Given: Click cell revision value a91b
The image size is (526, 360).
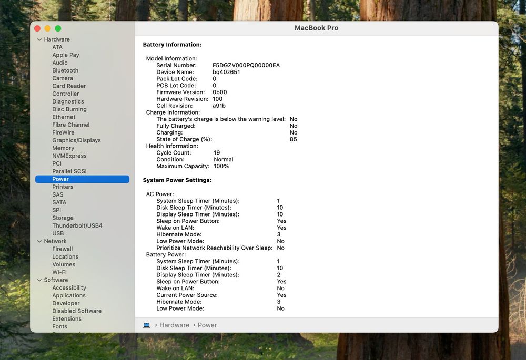Looking at the screenshot, I should tap(219, 106).
